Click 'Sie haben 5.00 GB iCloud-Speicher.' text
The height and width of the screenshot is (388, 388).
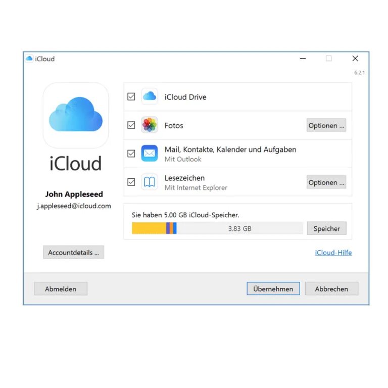pos(185,215)
